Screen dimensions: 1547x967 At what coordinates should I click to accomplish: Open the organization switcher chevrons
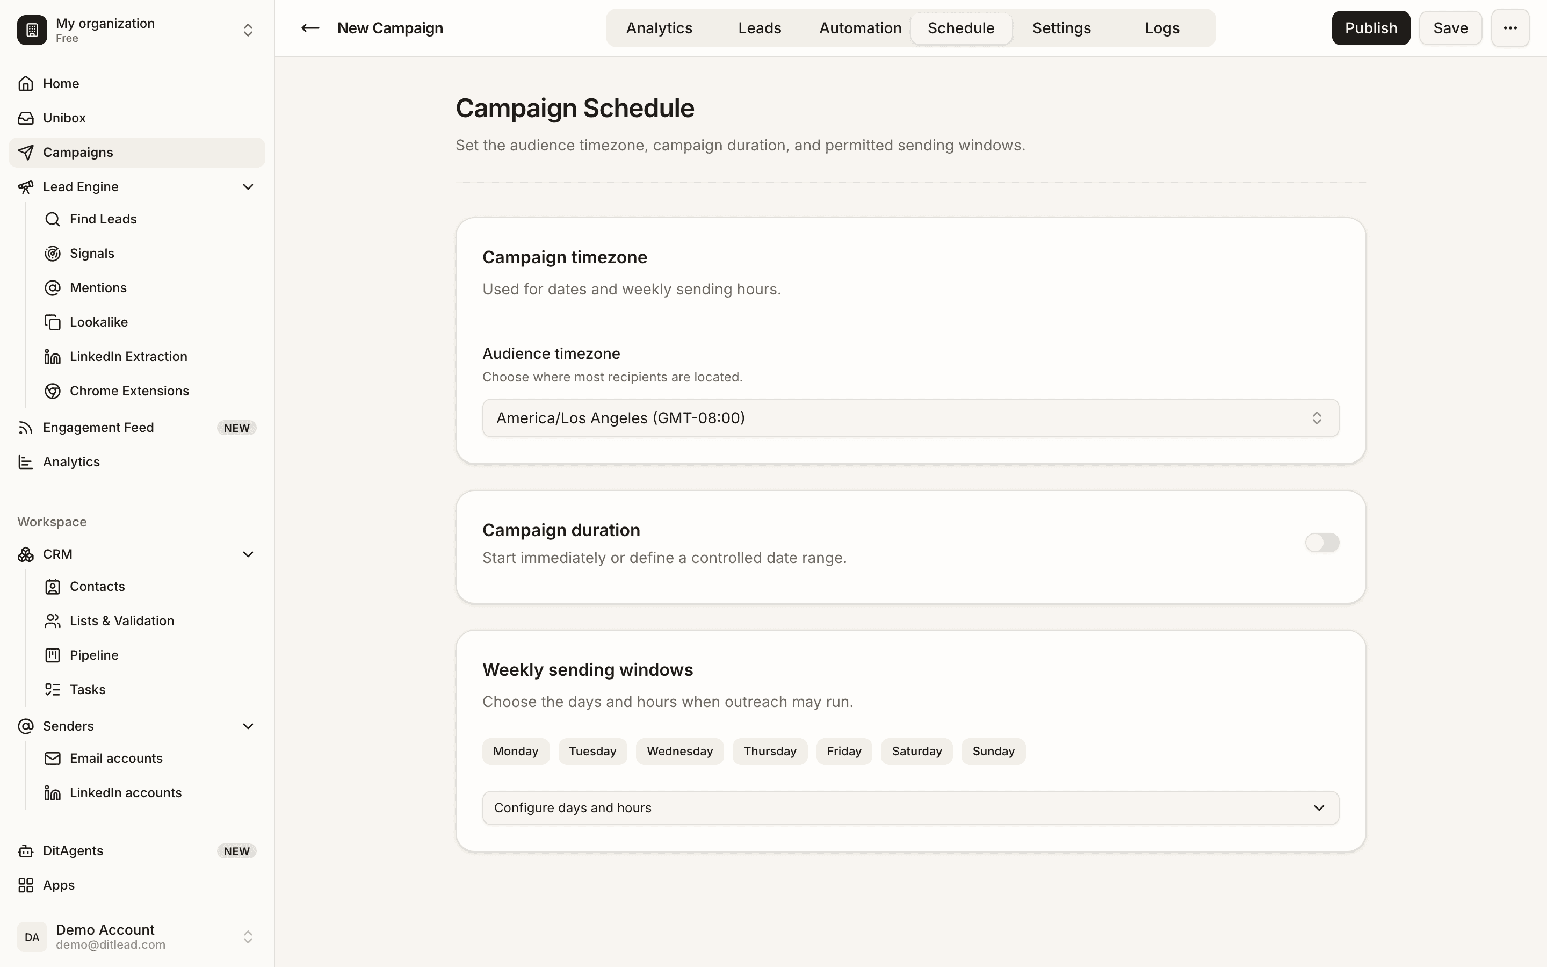click(248, 30)
